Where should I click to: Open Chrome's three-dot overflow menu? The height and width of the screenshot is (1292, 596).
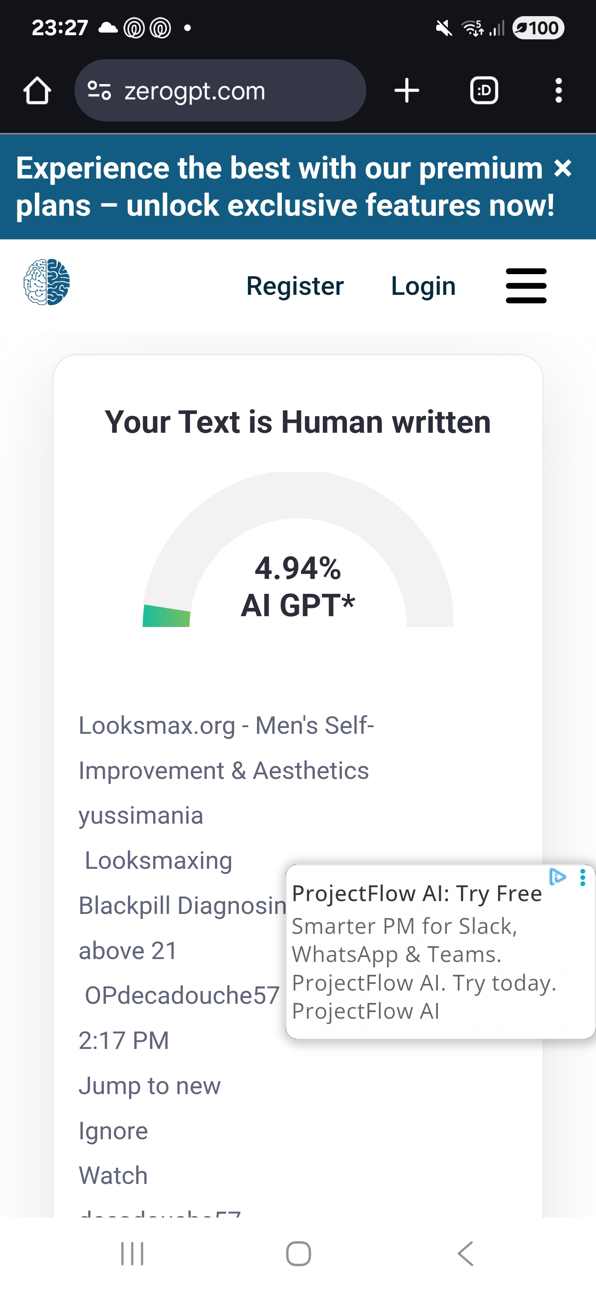[x=558, y=91]
